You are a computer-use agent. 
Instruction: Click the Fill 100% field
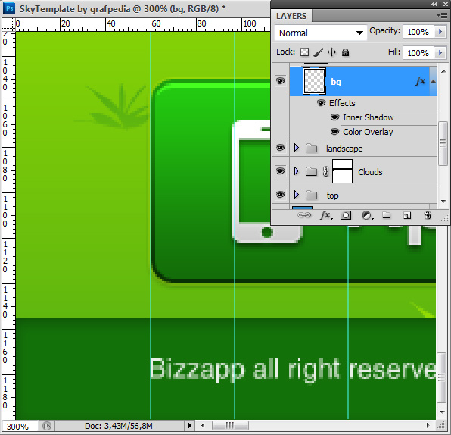pos(418,53)
